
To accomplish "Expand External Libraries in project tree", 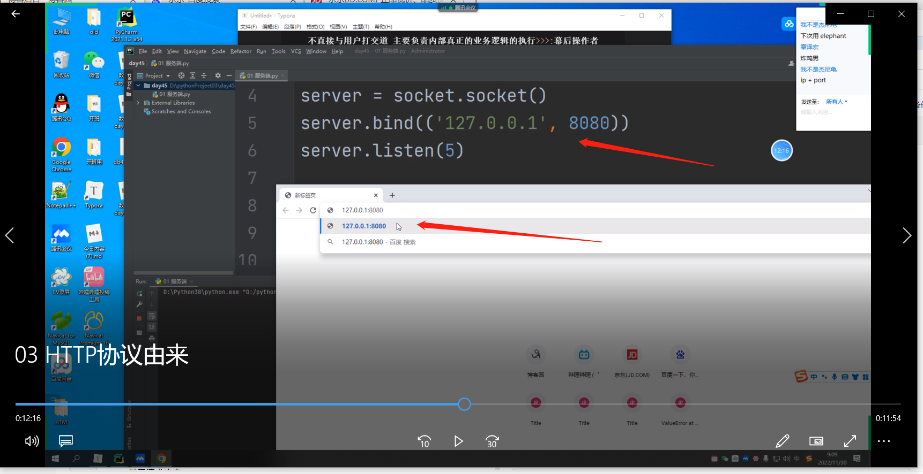I will pyautogui.click(x=138, y=103).
